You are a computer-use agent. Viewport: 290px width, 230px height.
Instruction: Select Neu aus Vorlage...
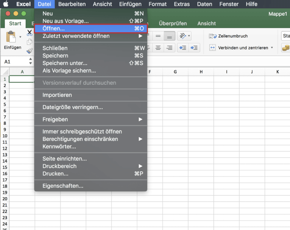click(x=91, y=21)
